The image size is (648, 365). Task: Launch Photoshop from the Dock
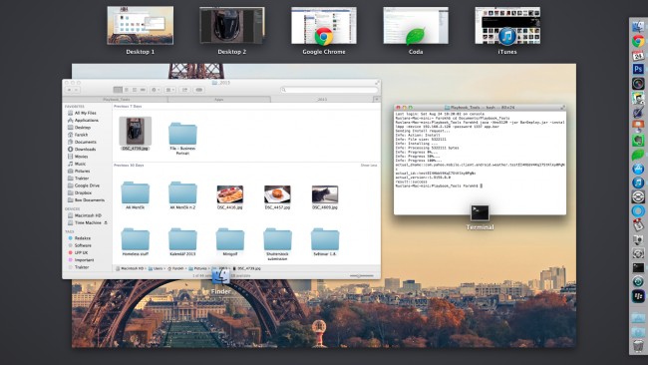tap(638, 69)
